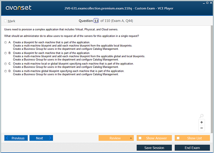Maximize the VCE Player window

click(x=207, y=2)
